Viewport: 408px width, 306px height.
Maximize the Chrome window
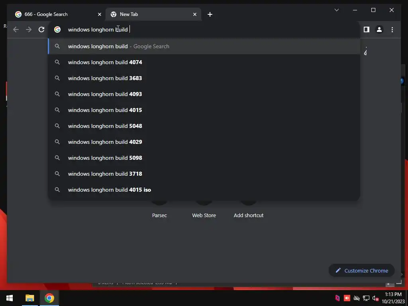[373, 10]
